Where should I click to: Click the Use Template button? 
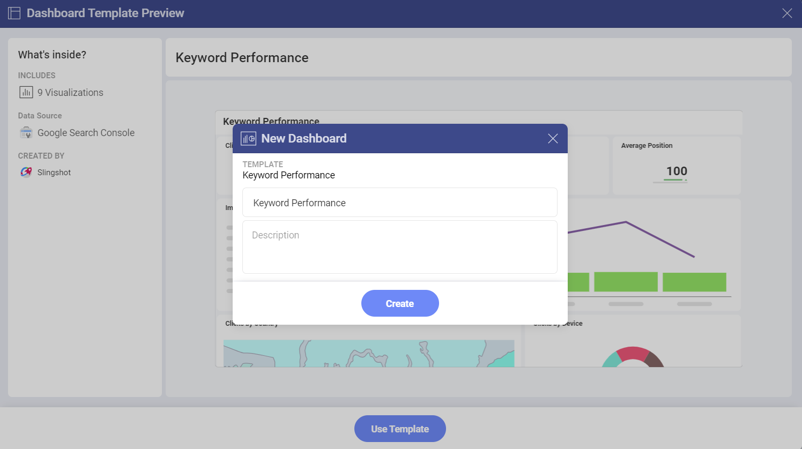[x=400, y=429]
